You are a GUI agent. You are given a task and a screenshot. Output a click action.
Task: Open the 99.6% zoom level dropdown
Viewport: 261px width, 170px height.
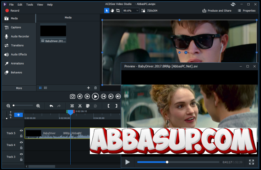click(x=131, y=11)
